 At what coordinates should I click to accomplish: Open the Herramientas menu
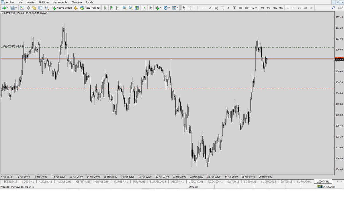tap(60, 2)
